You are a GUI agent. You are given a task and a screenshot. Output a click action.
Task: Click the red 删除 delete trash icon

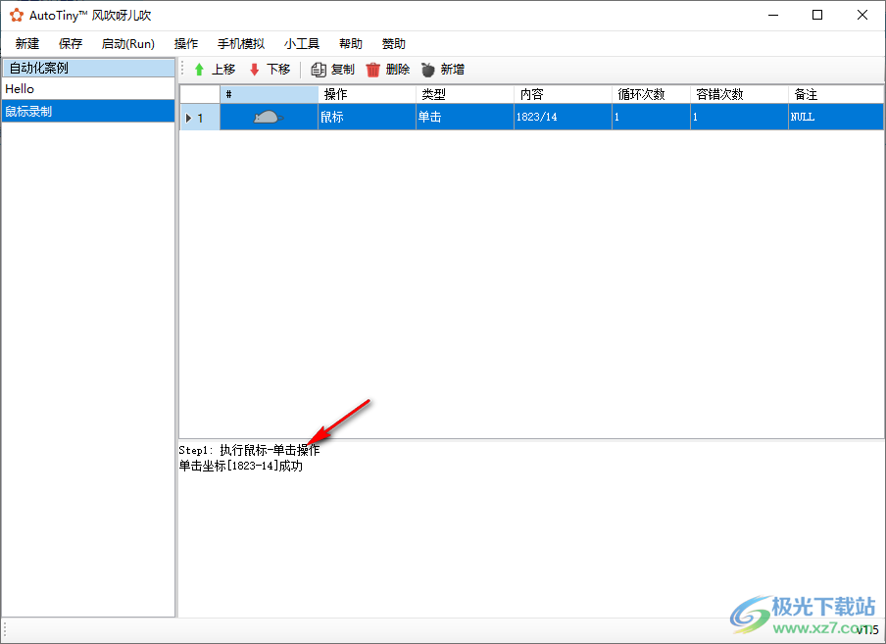click(x=373, y=69)
